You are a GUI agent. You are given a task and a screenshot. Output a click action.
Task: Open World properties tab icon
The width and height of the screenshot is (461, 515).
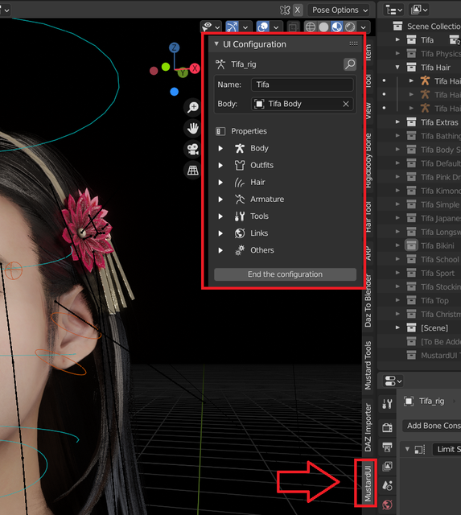(x=387, y=505)
